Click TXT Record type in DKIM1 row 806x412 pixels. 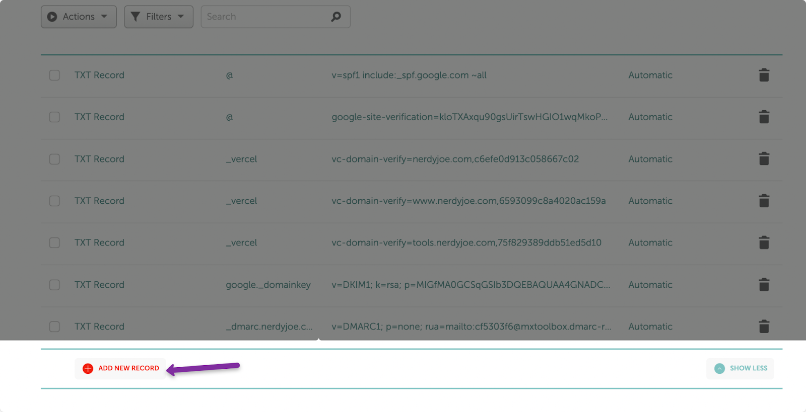99,285
